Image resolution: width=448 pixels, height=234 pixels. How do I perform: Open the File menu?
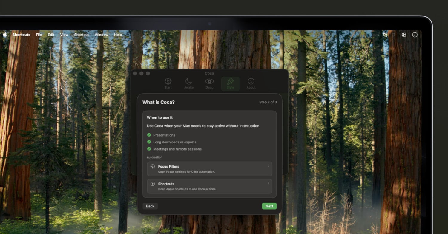coord(39,35)
